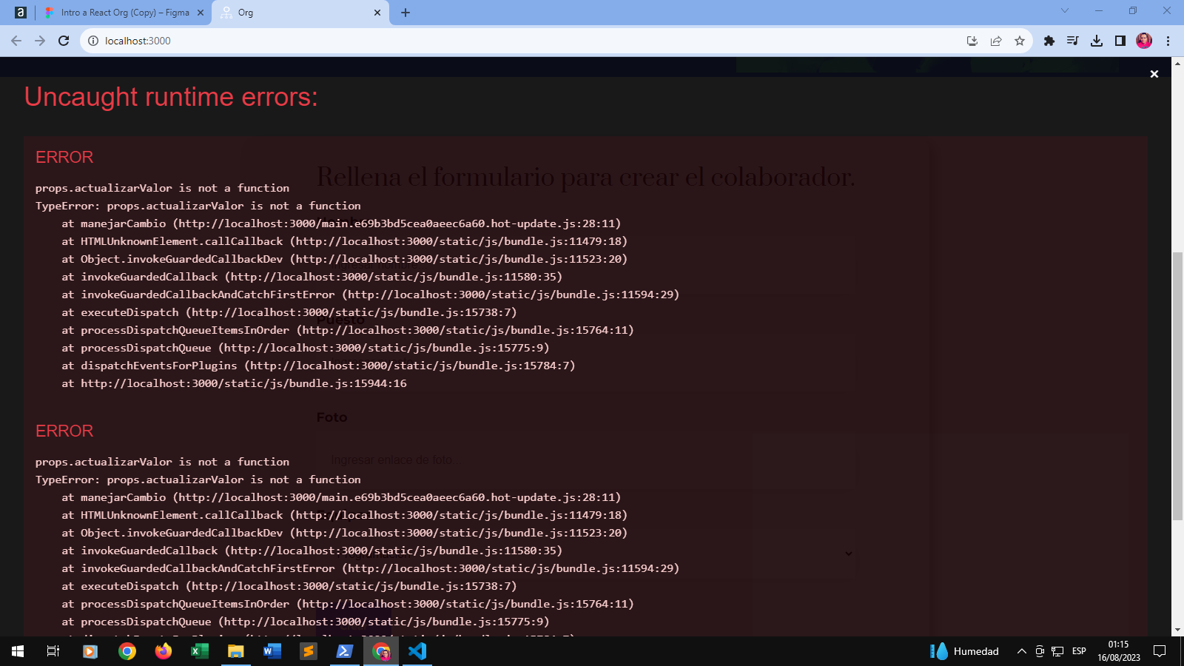
Task: Open PowerShell from the taskbar
Action: click(x=345, y=651)
